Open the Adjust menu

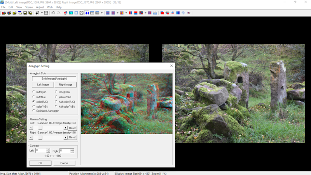(x=40, y=7)
